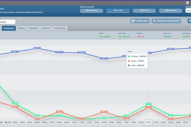This screenshot has height=127, width=191.
Task: Select the último ano period
Action: click(x=144, y=10)
